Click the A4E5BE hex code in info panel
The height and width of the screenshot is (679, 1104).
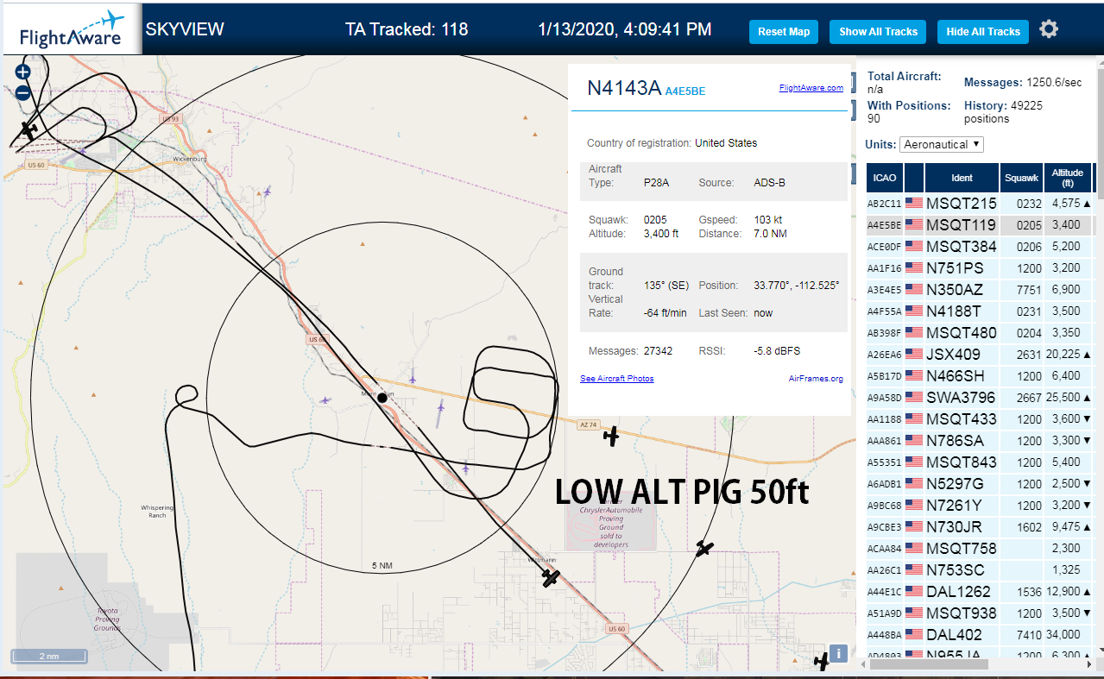tap(685, 91)
